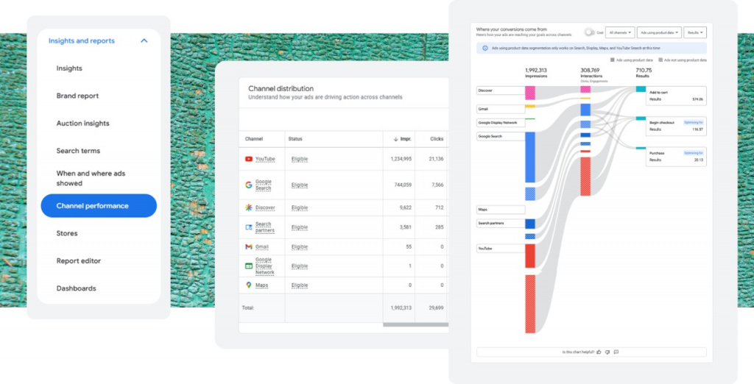Click the Add to cart results card
Screen dimensions: 754x384
[676, 96]
